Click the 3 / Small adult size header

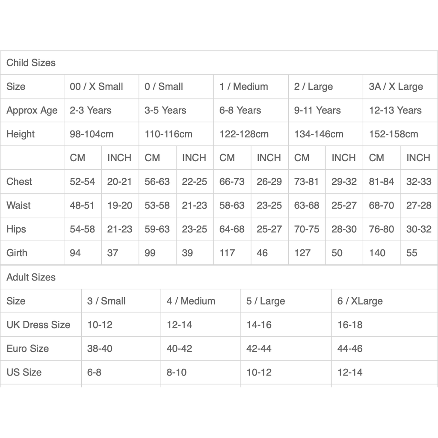(107, 301)
